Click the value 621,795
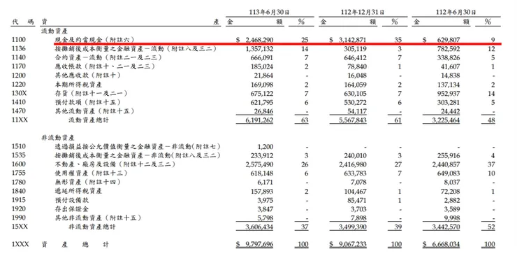This screenshot has width=517, height=256. pyautogui.click(x=262, y=102)
